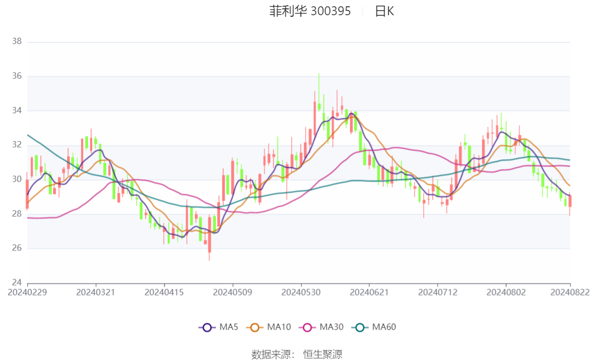Toggle the MA30 legend series
This screenshot has width=594, height=361.
tap(321, 327)
